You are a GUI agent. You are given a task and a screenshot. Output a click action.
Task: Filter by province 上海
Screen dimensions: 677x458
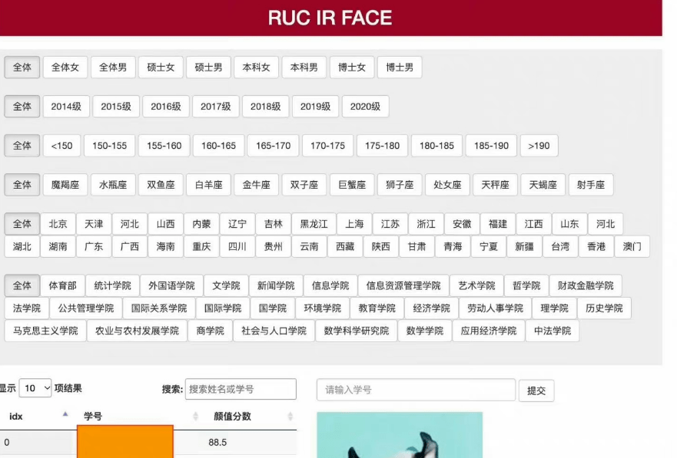tap(354, 224)
